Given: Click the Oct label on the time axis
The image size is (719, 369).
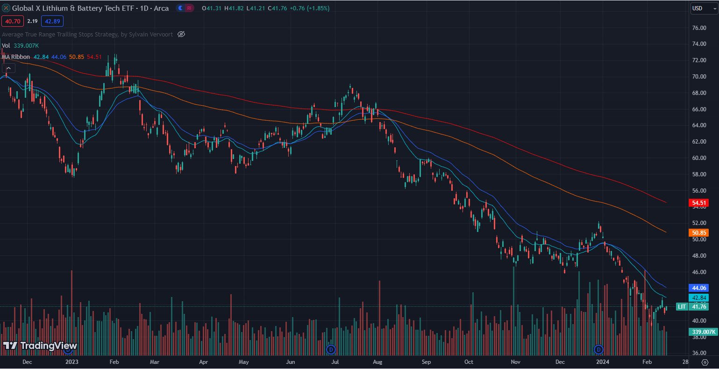Looking at the screenshot, I should tap(469, 362).
